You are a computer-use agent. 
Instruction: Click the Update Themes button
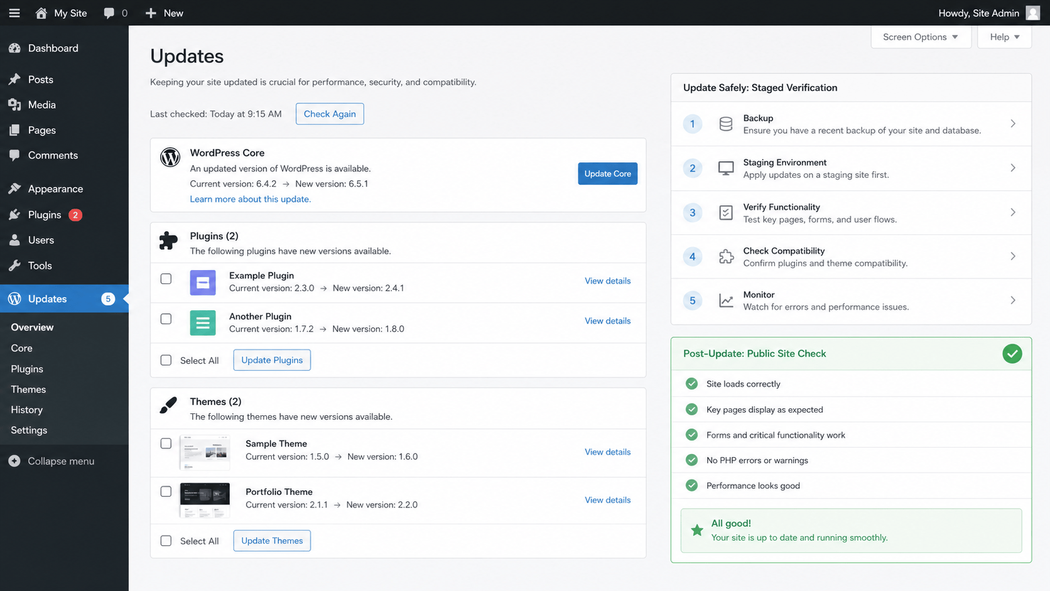(x=272, y=541)
